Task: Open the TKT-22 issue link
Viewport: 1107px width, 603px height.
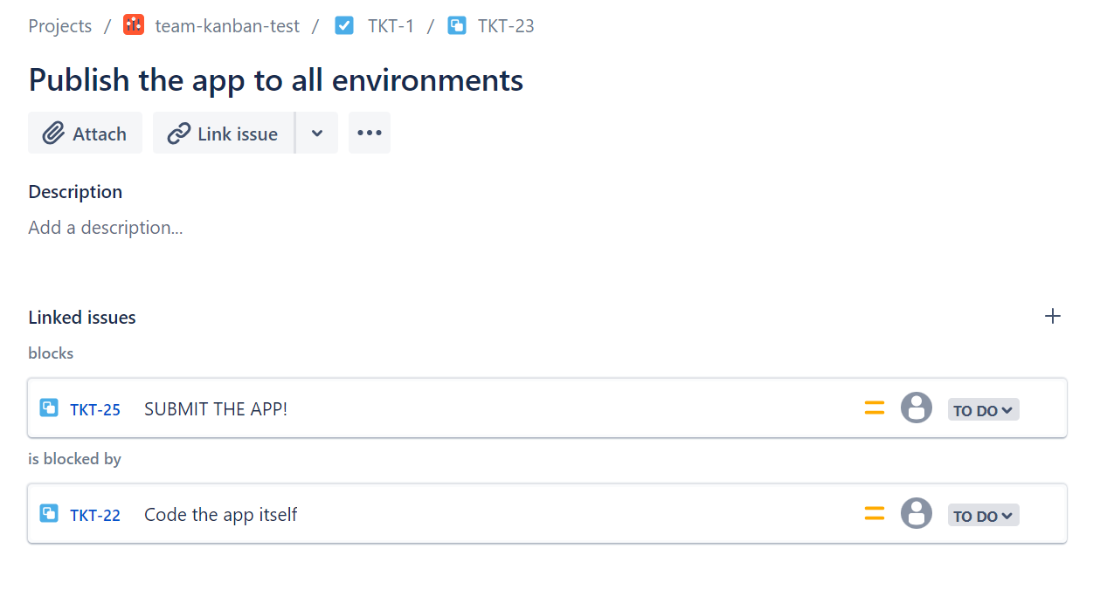Action: click(x=95, y=515)
